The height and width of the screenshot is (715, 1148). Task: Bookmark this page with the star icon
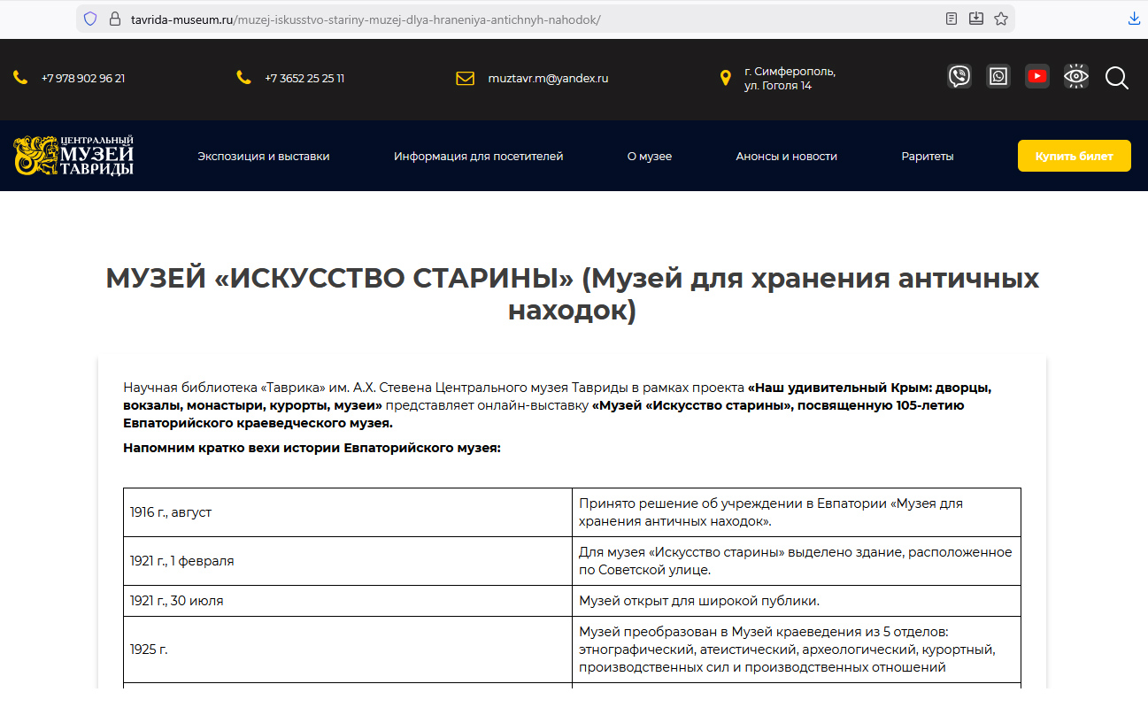pyautogui.click(x=1001, y=19)
